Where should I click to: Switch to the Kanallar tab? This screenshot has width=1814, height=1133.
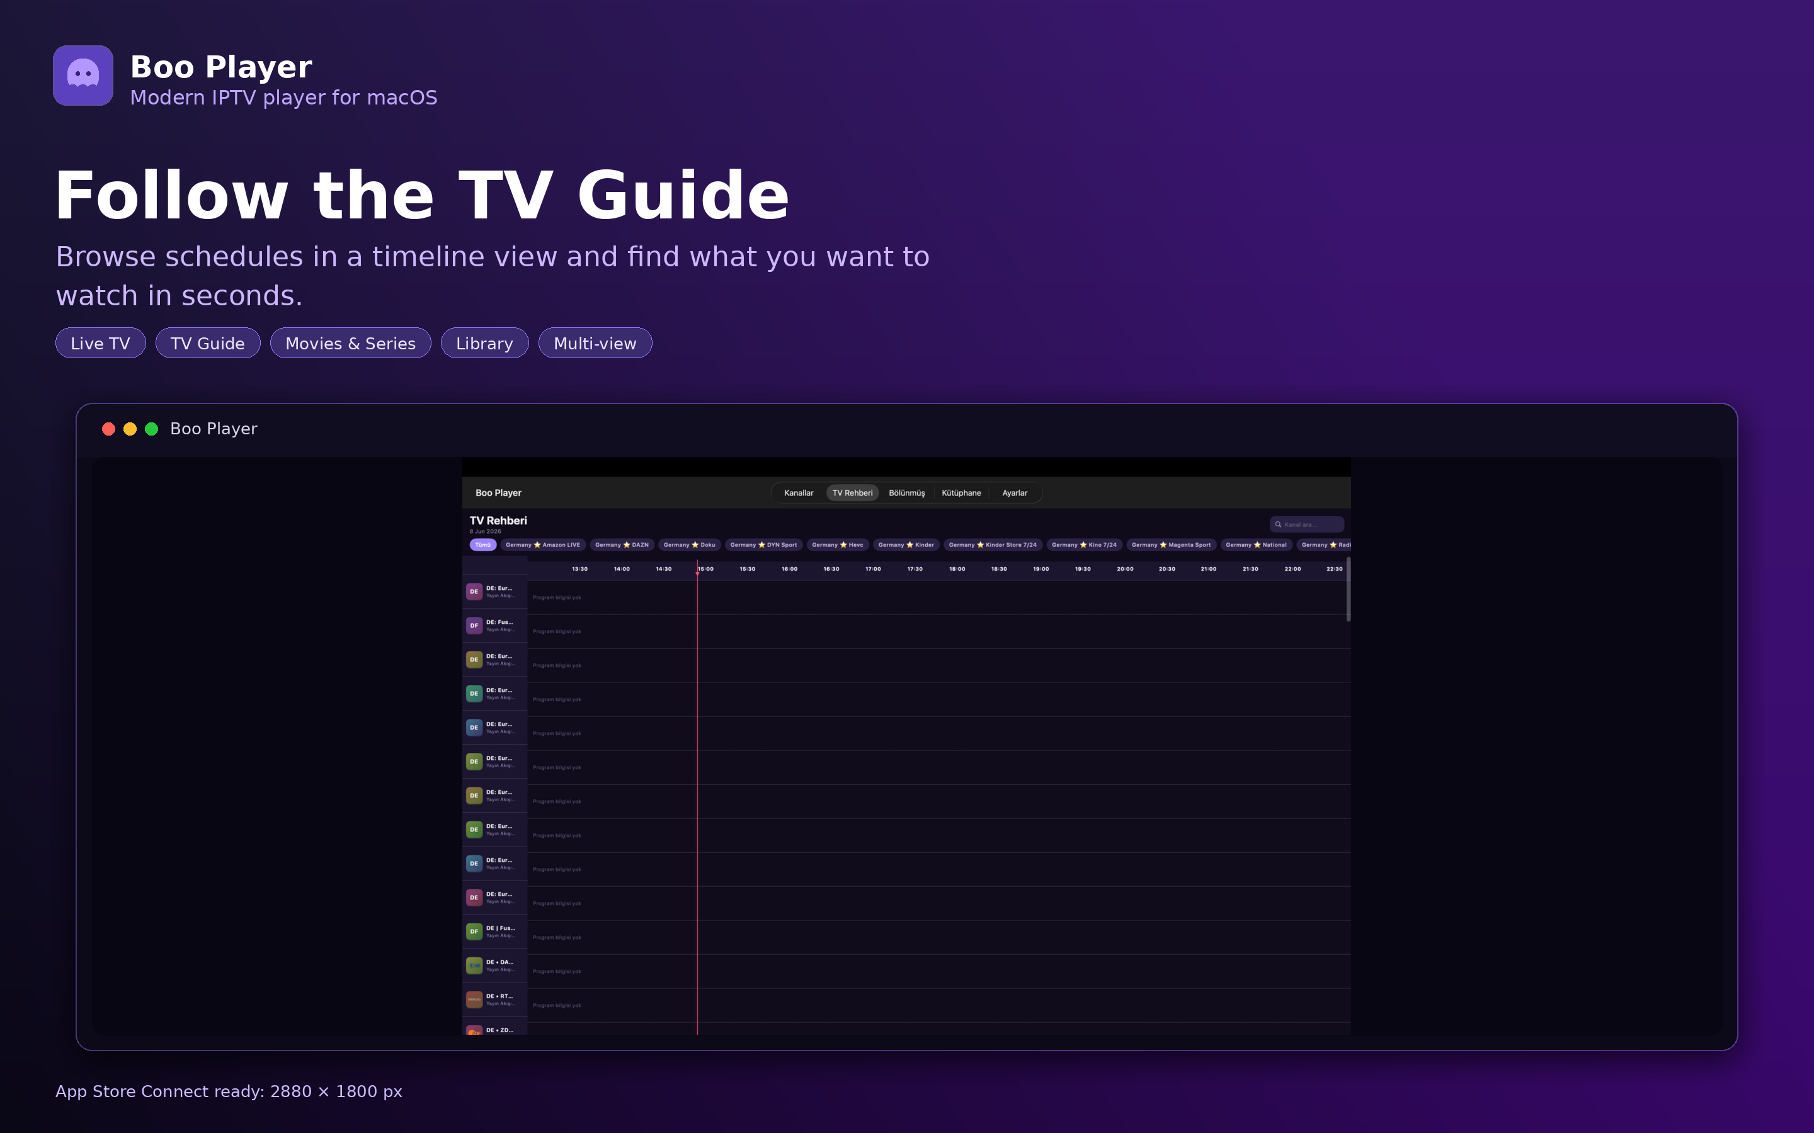tap(798, 493)
